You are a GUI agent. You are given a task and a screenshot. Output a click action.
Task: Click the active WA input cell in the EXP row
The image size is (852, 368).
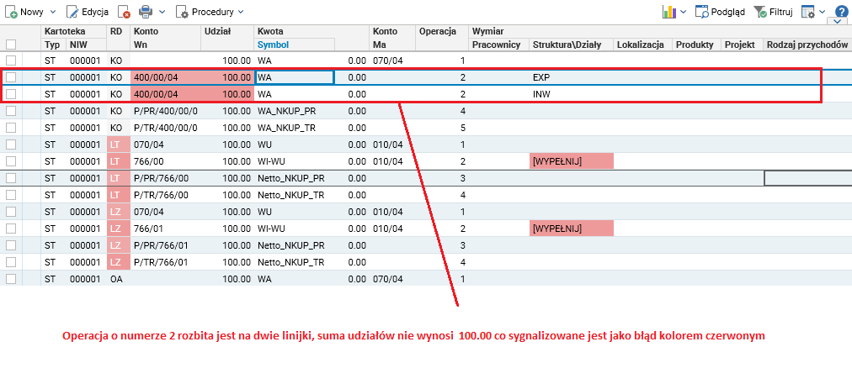[x=295, y=77]
